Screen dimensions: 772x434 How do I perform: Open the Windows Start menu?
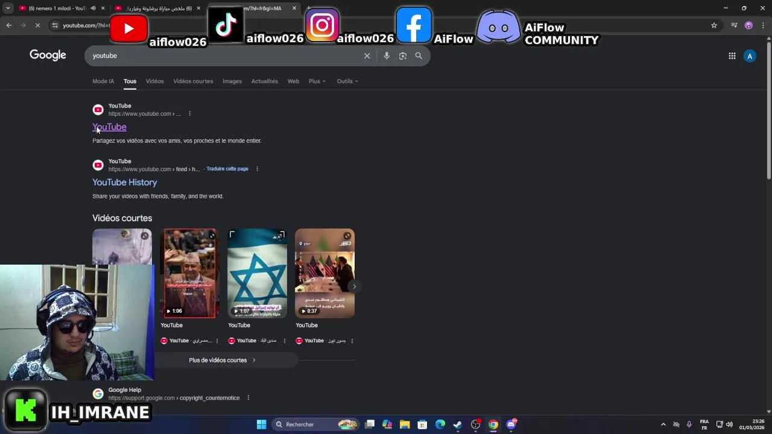point(261,424)
